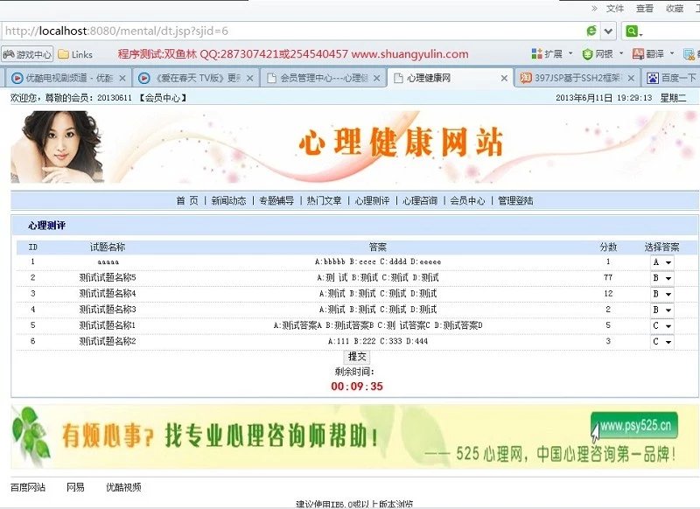Open the 【会员中心】 link in welcome bar
Image resolution: width=700 pixels, height=509 pixels.
(163, 98)
